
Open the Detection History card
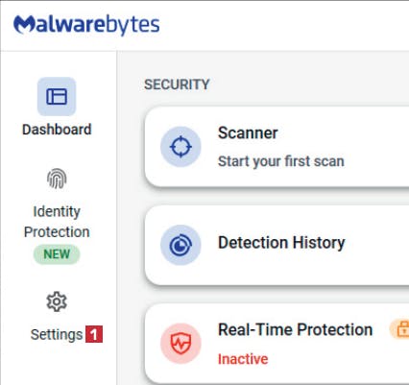[x=277, y=245]
